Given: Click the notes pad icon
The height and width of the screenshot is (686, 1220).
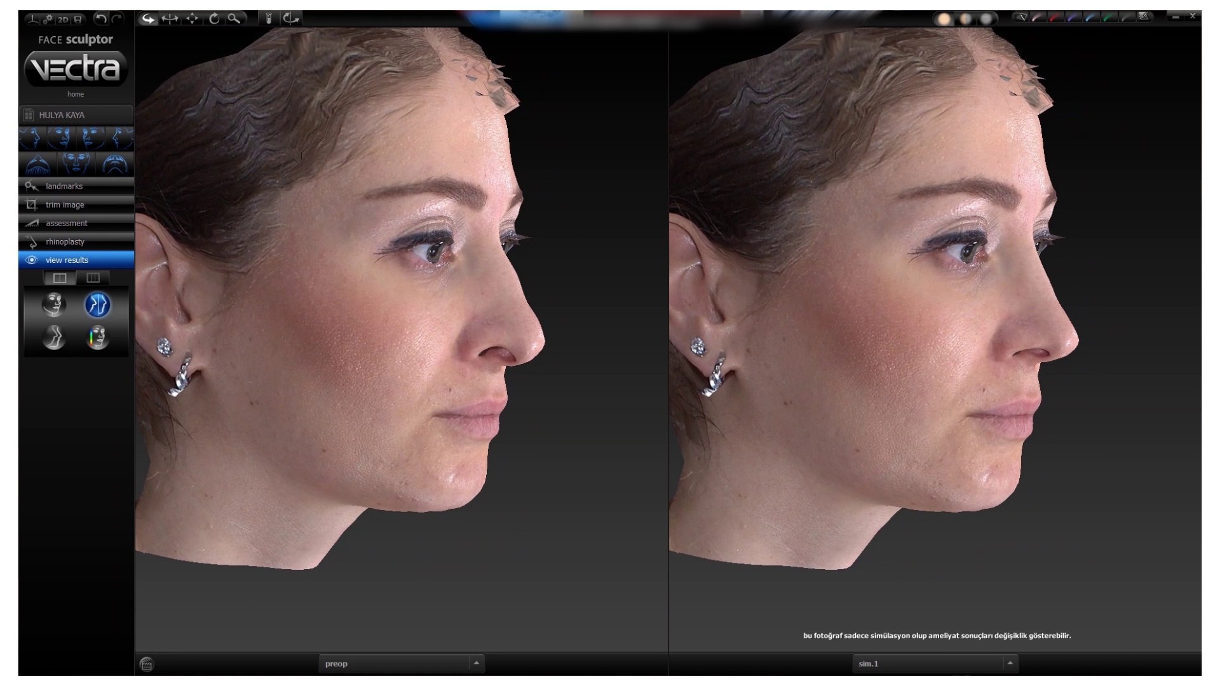Looking at the screenshot, I should point(1144,17).
